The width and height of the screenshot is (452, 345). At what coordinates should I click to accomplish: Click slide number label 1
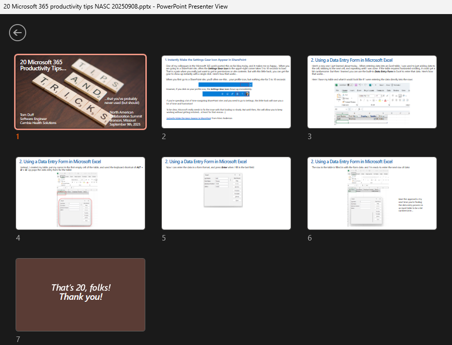[x=18, y=137]
